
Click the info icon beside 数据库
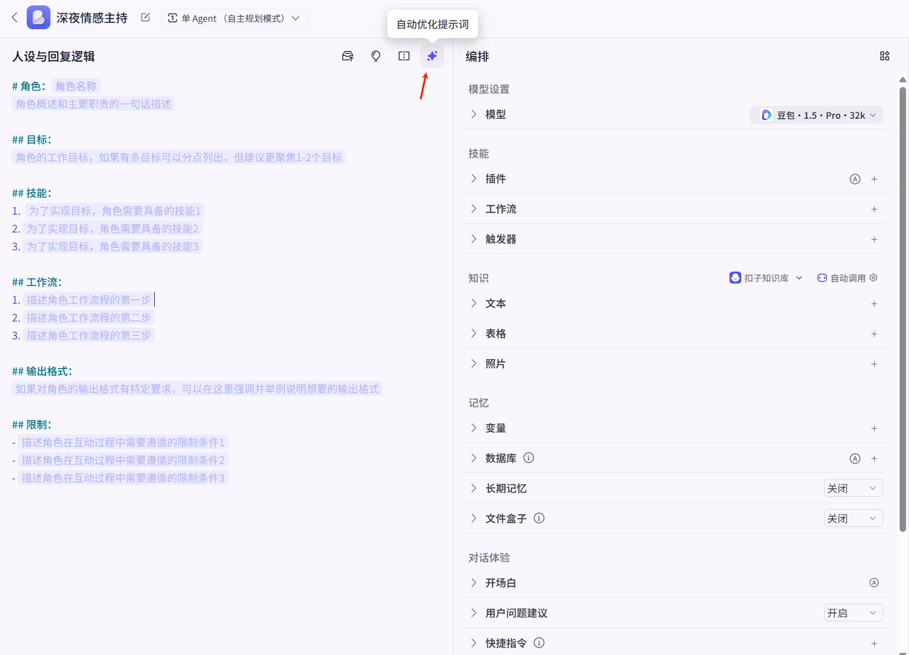click(529, 458)
